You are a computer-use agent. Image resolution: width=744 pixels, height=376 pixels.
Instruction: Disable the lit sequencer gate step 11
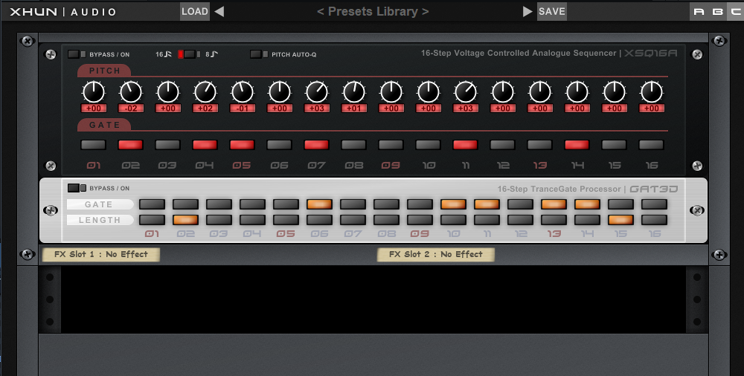tap(465, 145)
